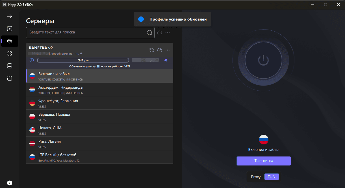
Task: Click the Тест пинга button
Action: [x=264, y=161]
